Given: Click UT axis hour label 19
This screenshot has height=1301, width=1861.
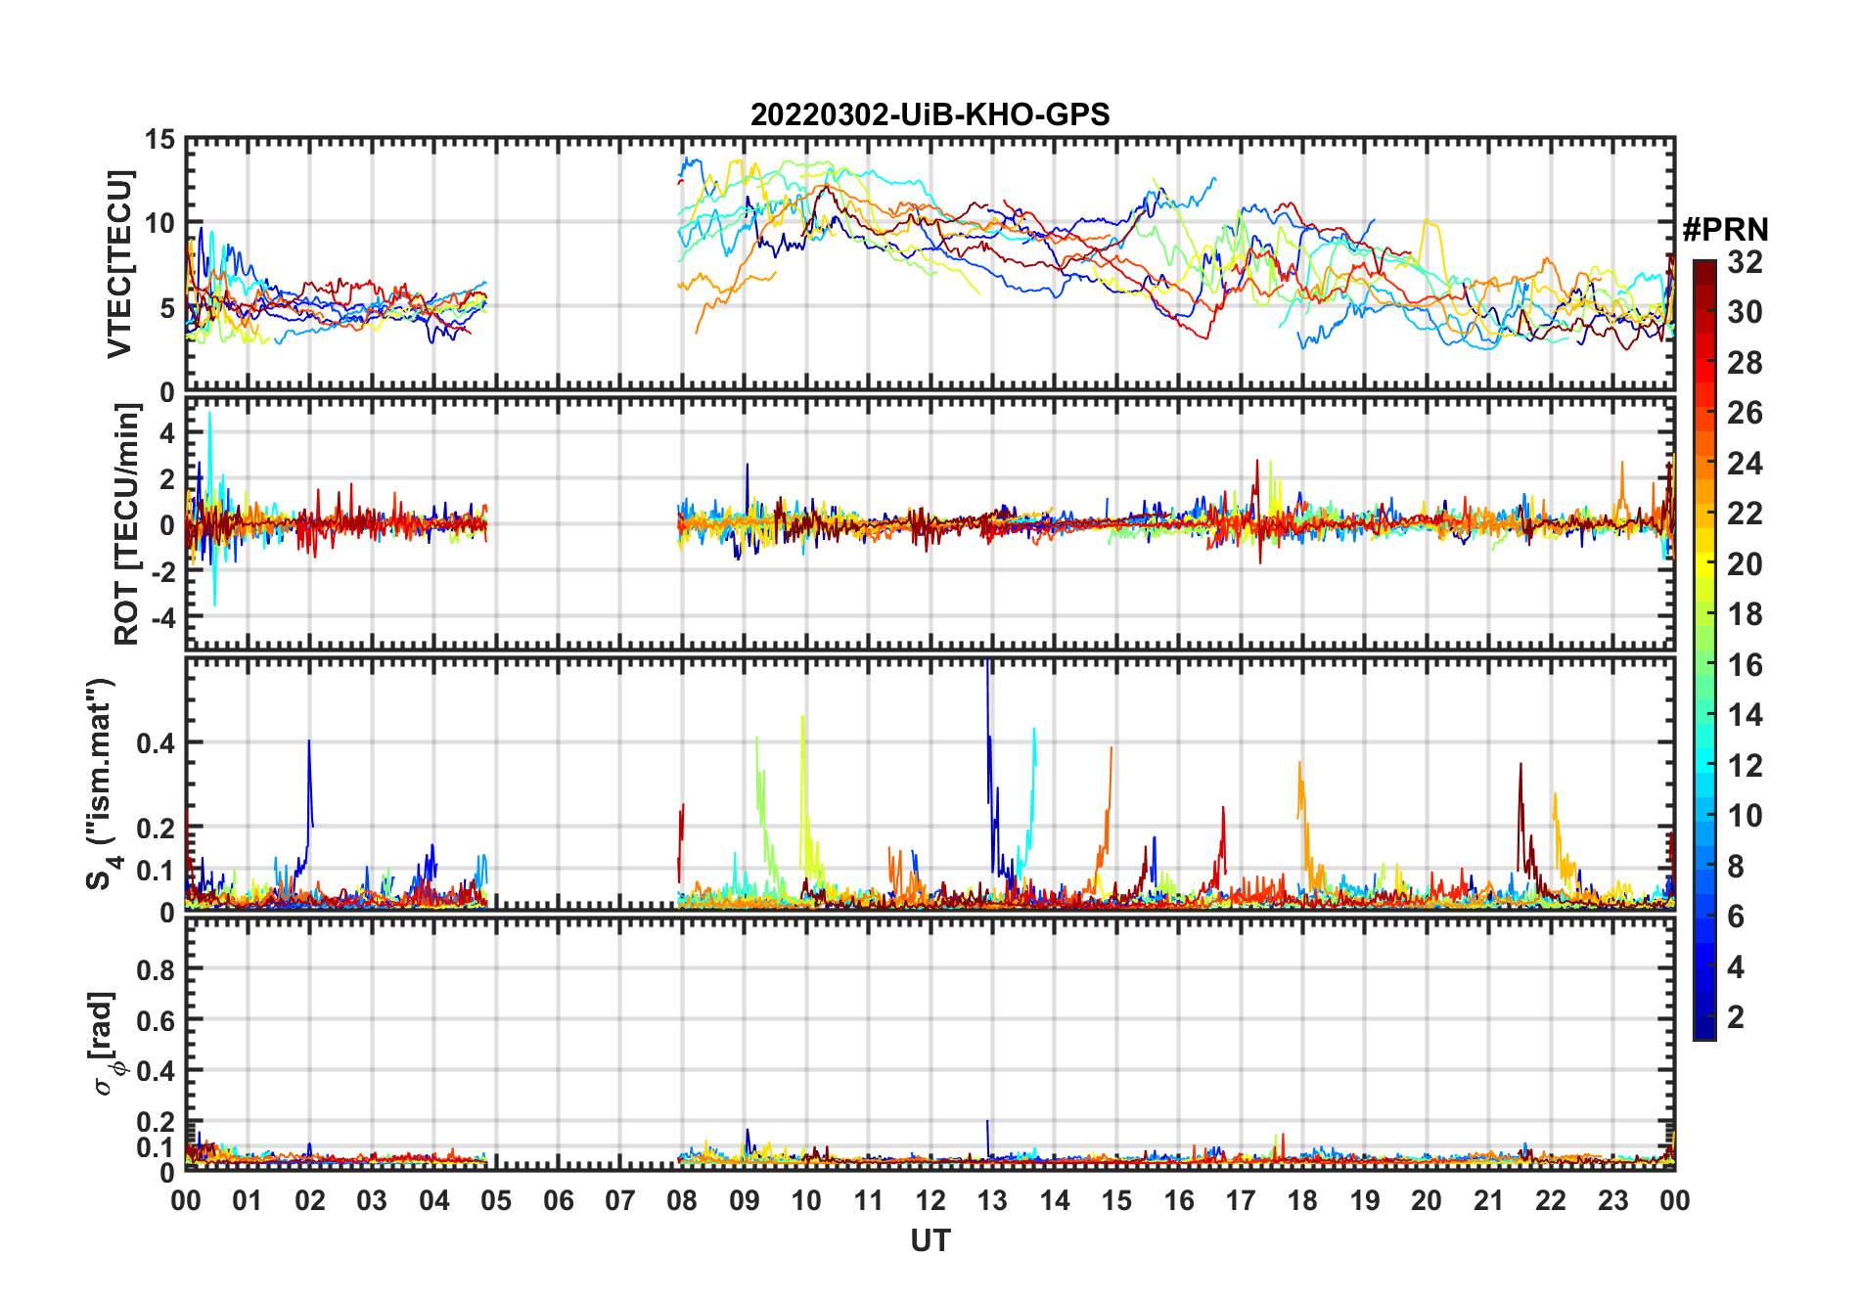Looking at the screenshot, I should click(x=1365, y=1200).
